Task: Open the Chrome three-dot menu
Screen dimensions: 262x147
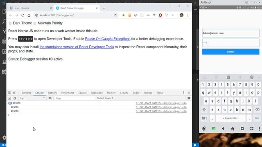Action: 188,15
